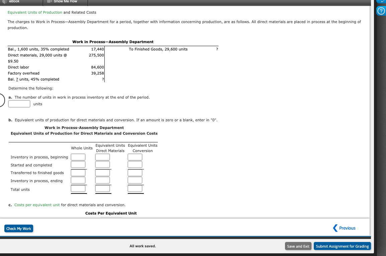Click the support headset icon above Help
This screenshot has height=256, width=386.
tap(381, 2)
